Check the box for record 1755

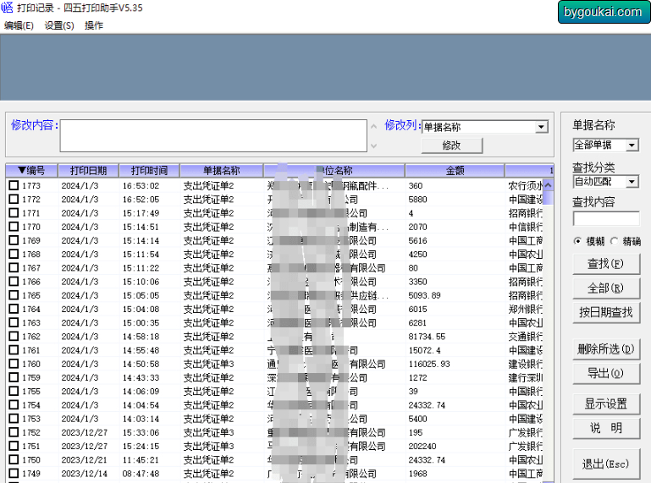[x=14, y=391]
